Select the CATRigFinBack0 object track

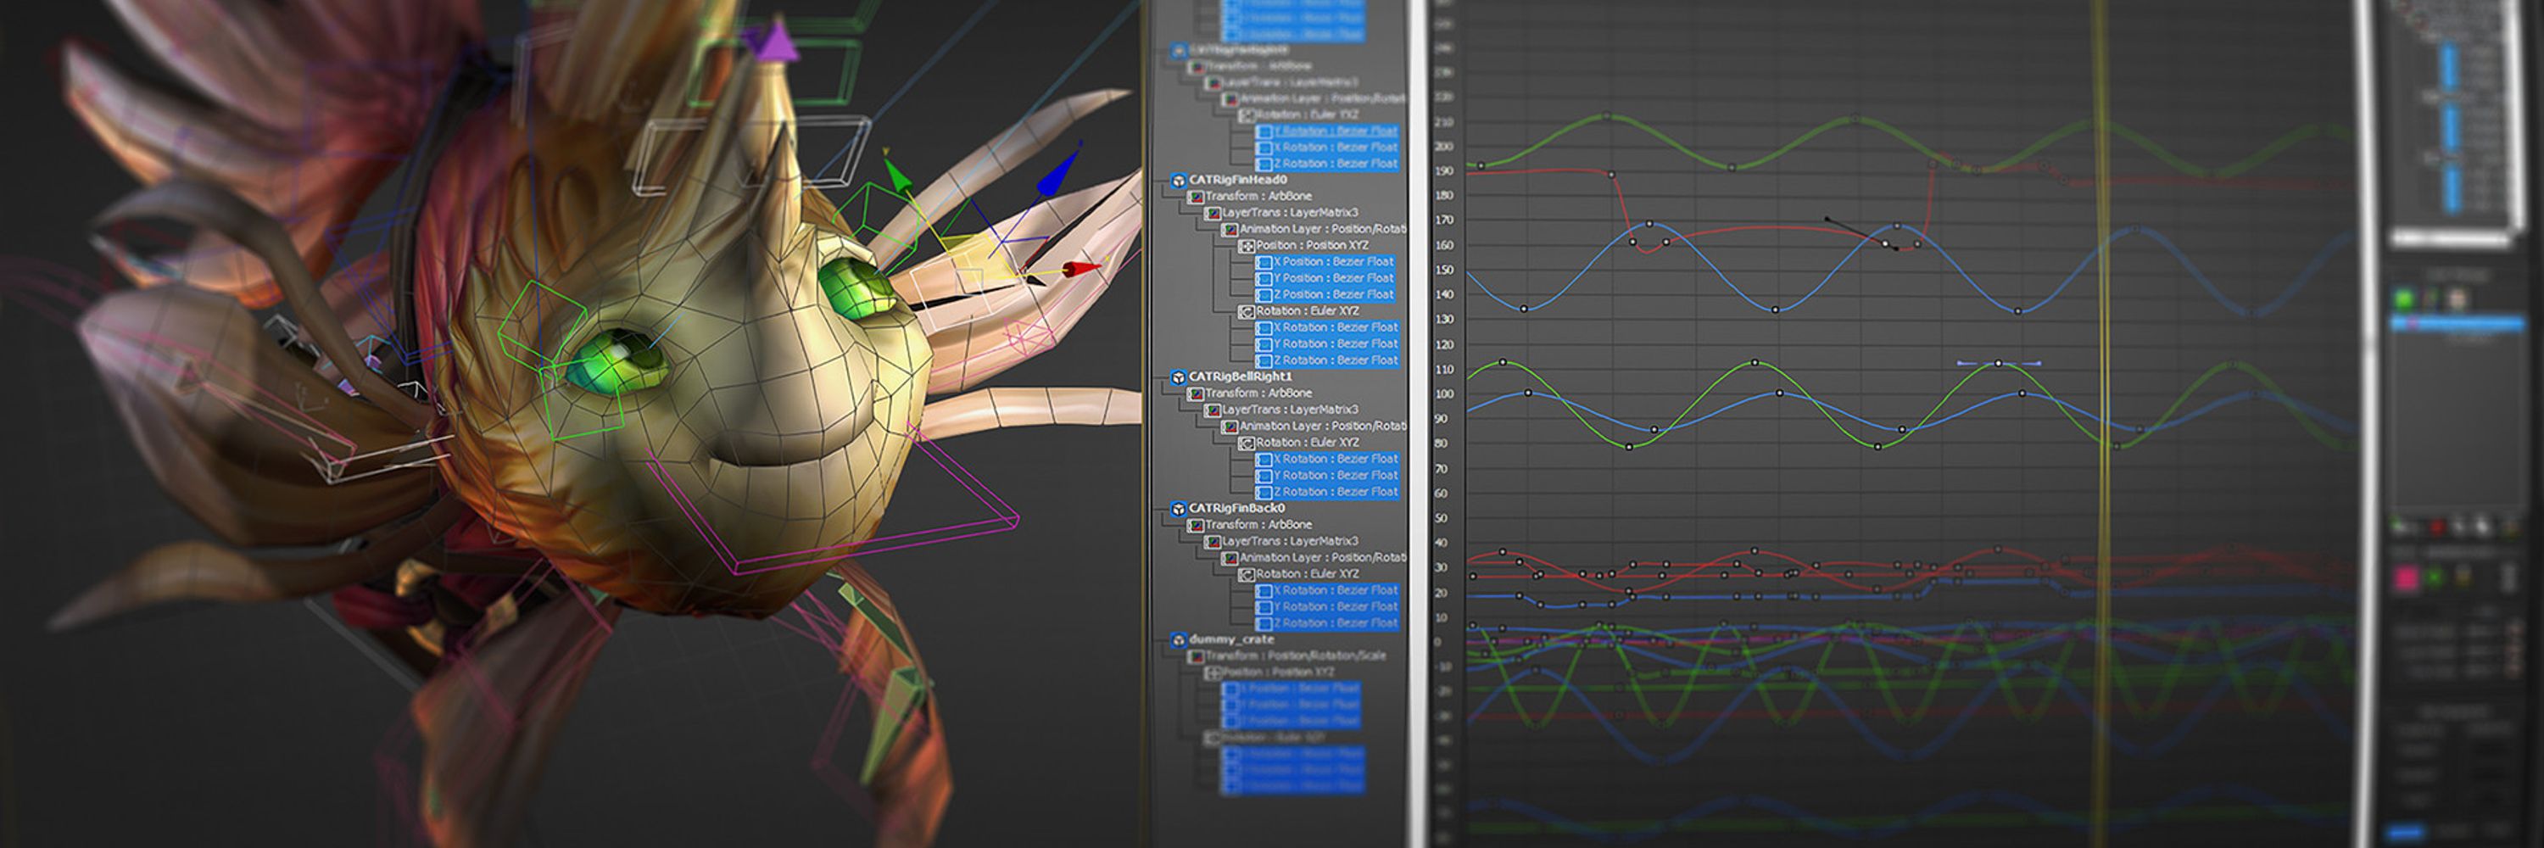click(x=1236, y=509)
